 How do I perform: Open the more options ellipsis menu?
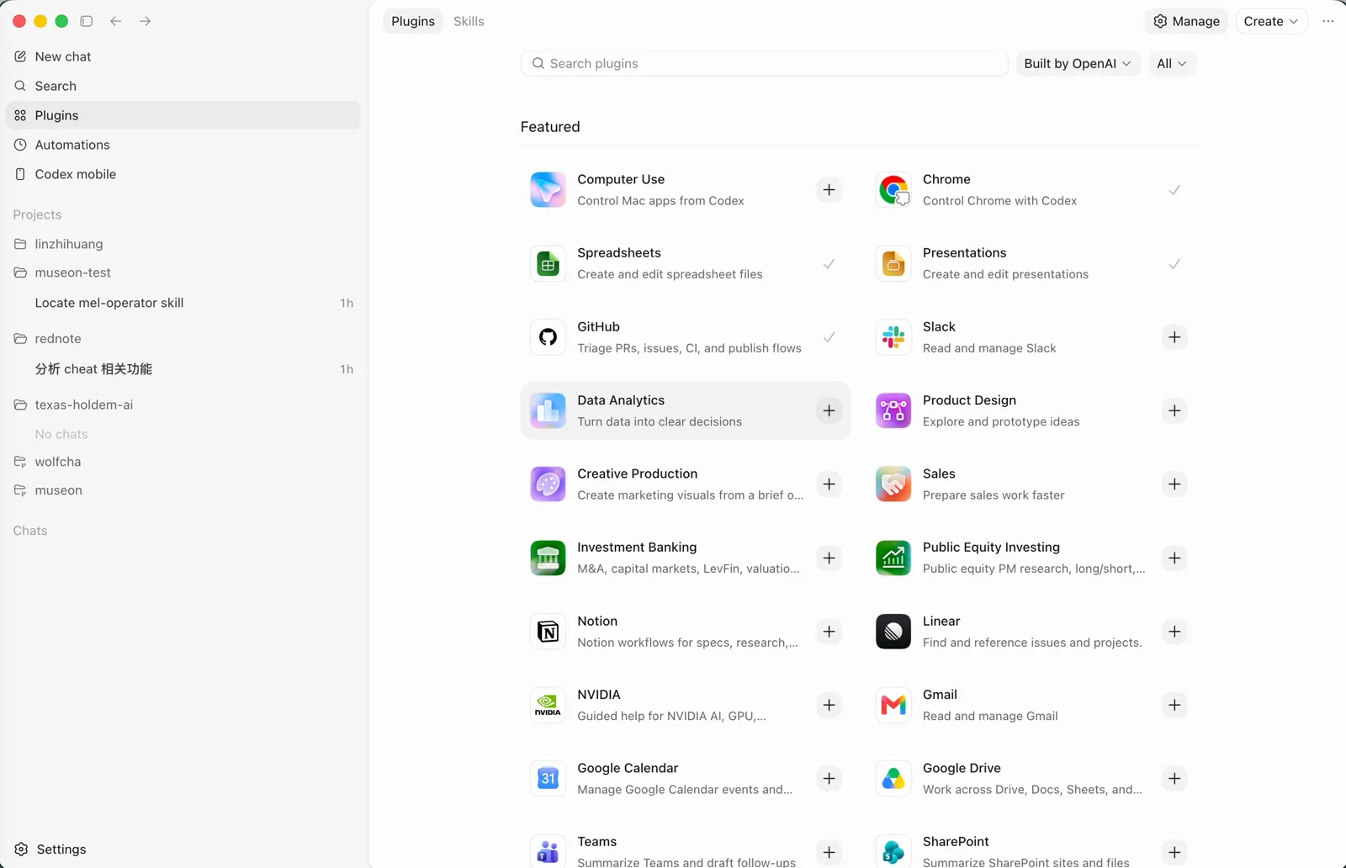1328,21
